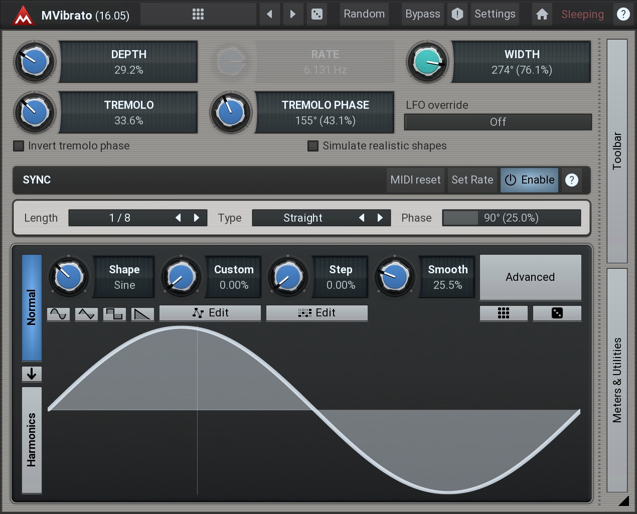
Task: Click the Sleeping status label
Action: 582,15
